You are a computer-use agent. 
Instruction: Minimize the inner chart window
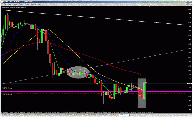187,4
